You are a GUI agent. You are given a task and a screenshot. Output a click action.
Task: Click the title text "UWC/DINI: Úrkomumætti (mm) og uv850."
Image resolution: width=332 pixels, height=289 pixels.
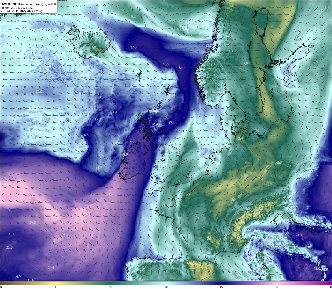pos(29,4)
